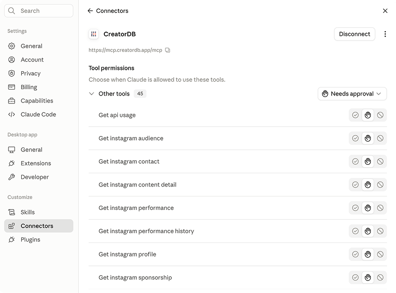Viewport: 396px width, 293px height.
Task: Always allow Get instagram performance history
Action: click(355, 231)
